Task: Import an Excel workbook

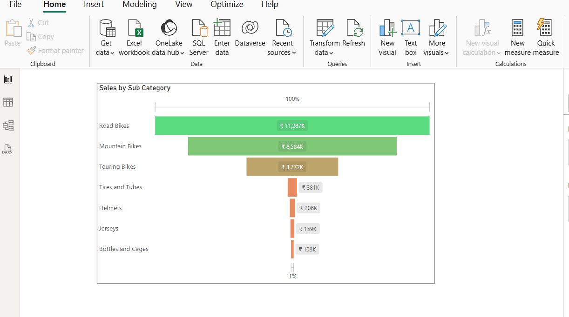Action: [x=134, y=38]
